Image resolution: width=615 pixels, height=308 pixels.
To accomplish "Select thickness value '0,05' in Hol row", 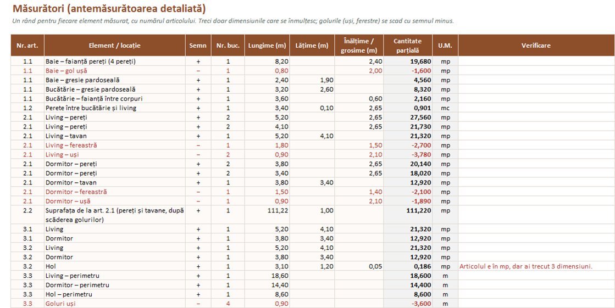I will (359, 266).
